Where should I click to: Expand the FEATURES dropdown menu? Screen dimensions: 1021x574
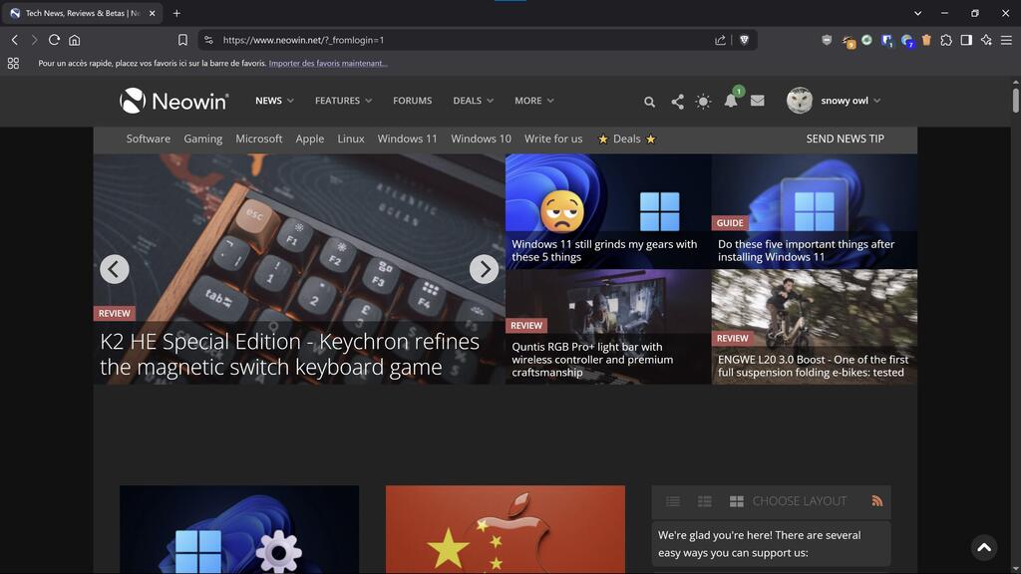(x=343, y=101)
